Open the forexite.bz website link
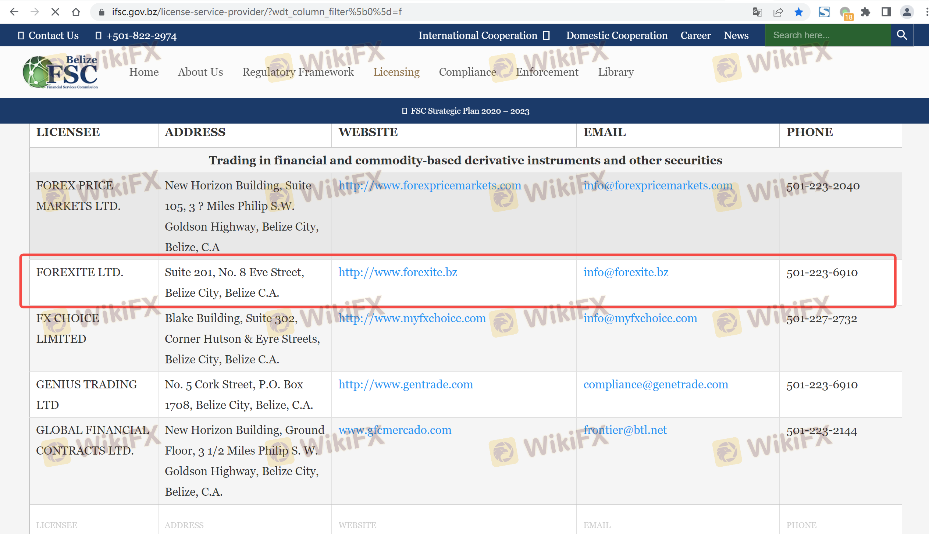This screenshot has width=929, height=534. 398,273
